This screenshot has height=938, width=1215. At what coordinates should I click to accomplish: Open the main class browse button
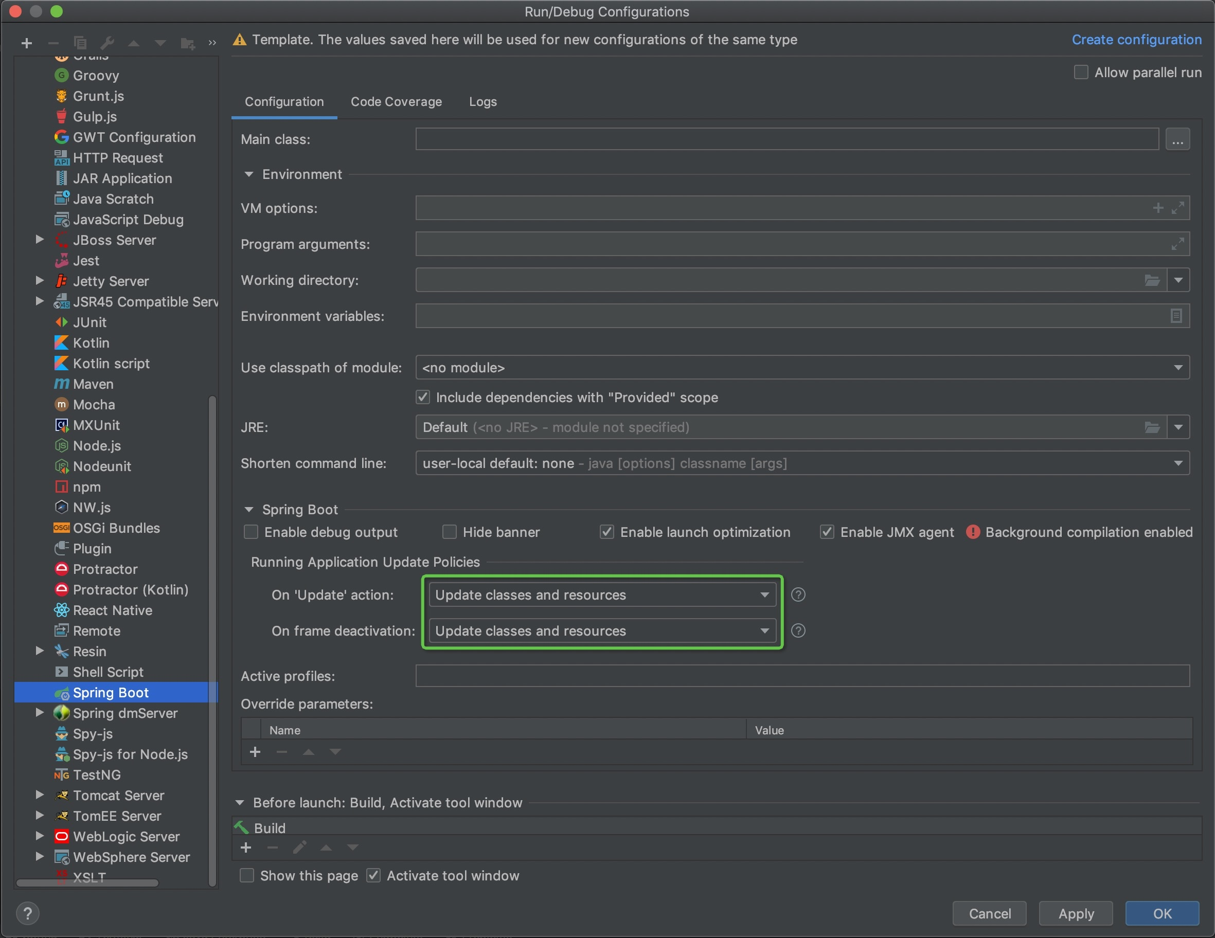(1177, 139)
